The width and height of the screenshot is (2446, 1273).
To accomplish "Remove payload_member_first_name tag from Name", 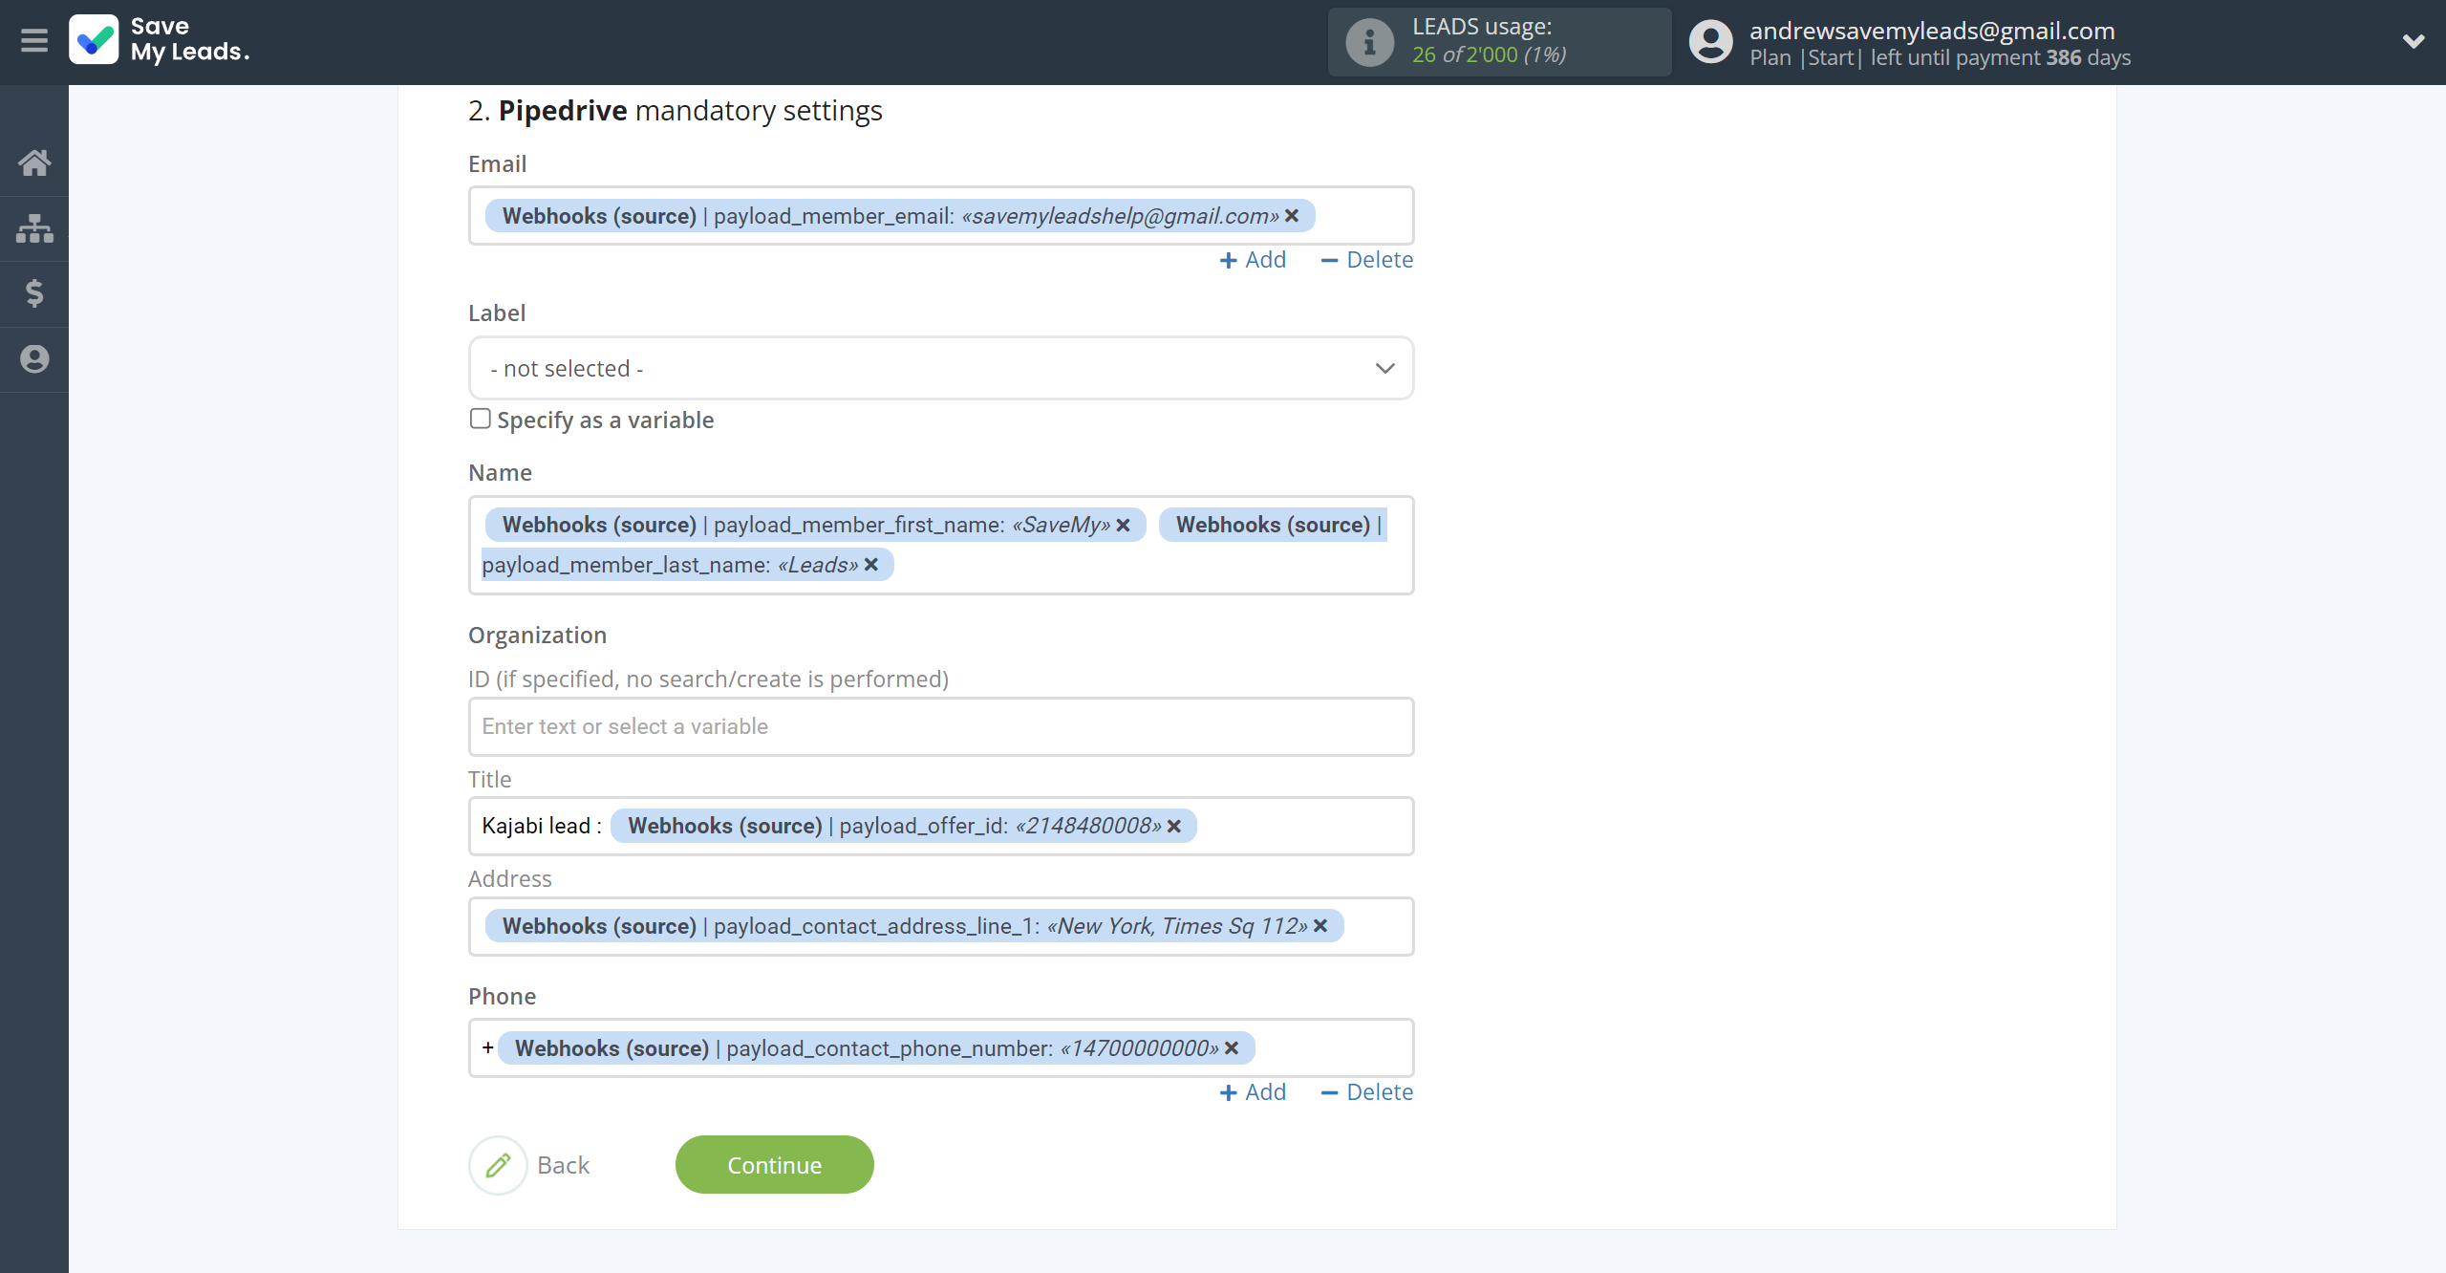I will (1124, 525).
